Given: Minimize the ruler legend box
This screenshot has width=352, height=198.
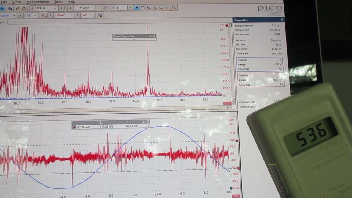Looking at the screenshot, I should pos(144,122).
